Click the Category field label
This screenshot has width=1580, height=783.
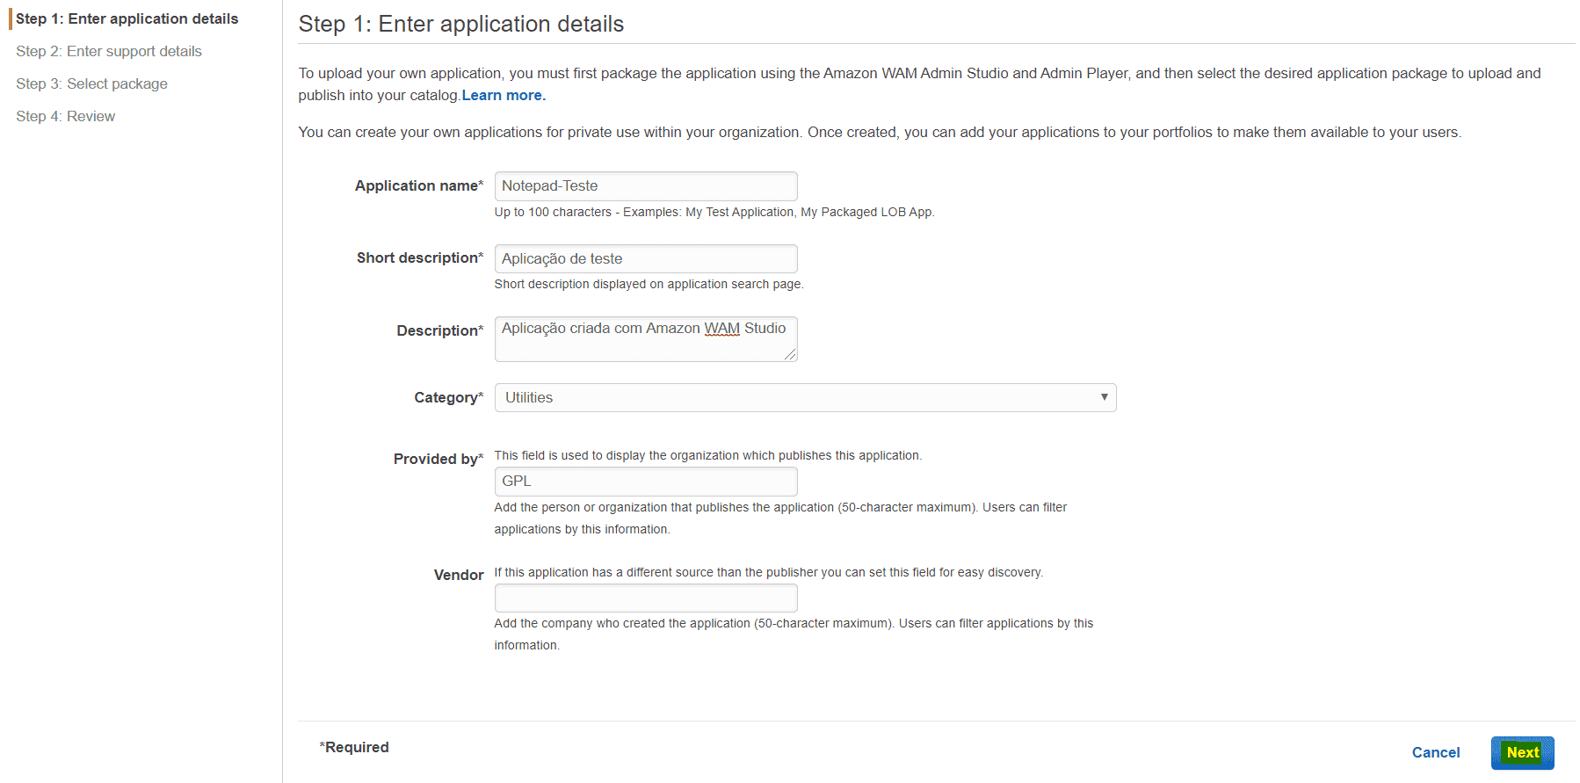pyautogui.click(x=448, y=397)
